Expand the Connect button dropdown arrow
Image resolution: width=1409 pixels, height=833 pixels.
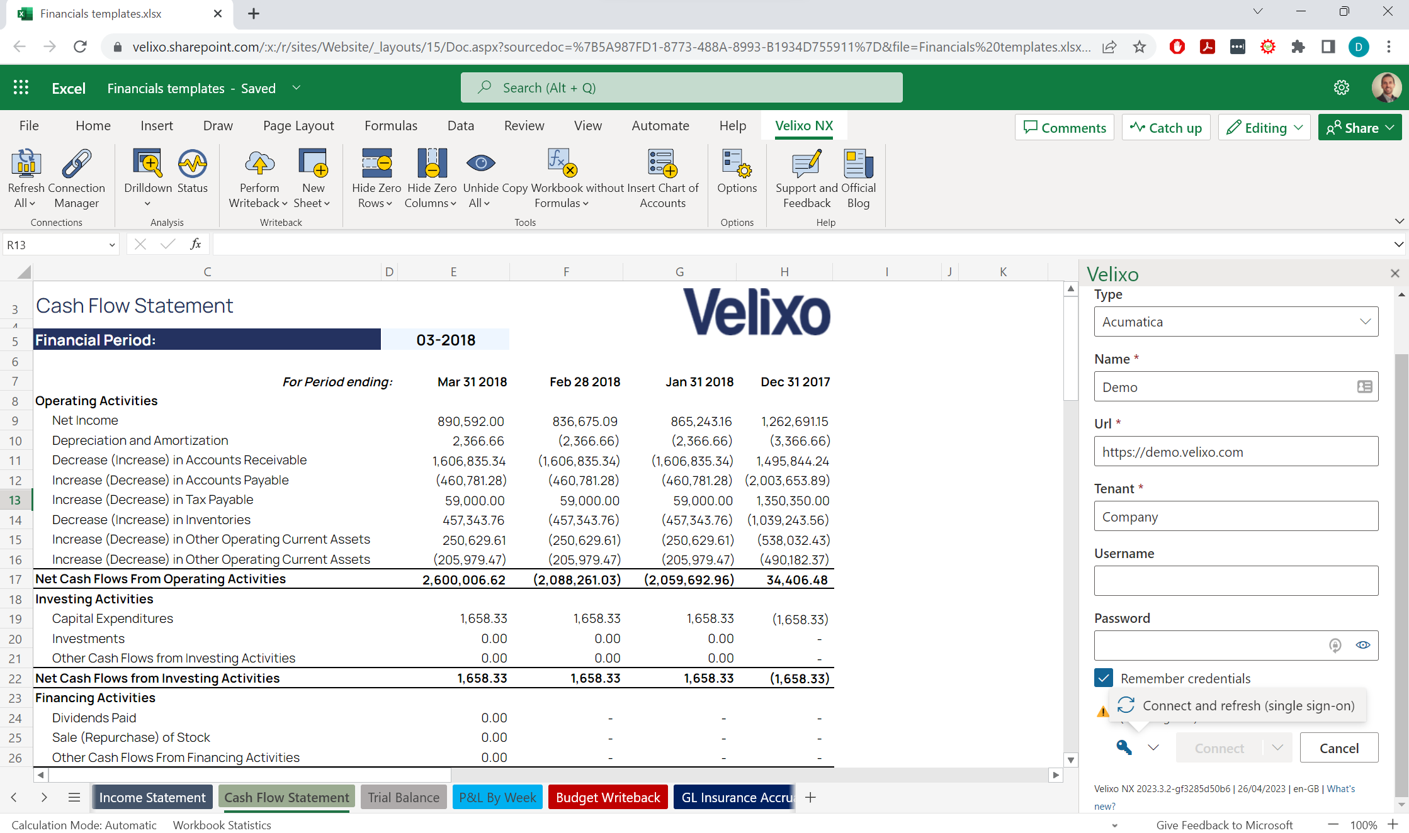click(1277, 747)
